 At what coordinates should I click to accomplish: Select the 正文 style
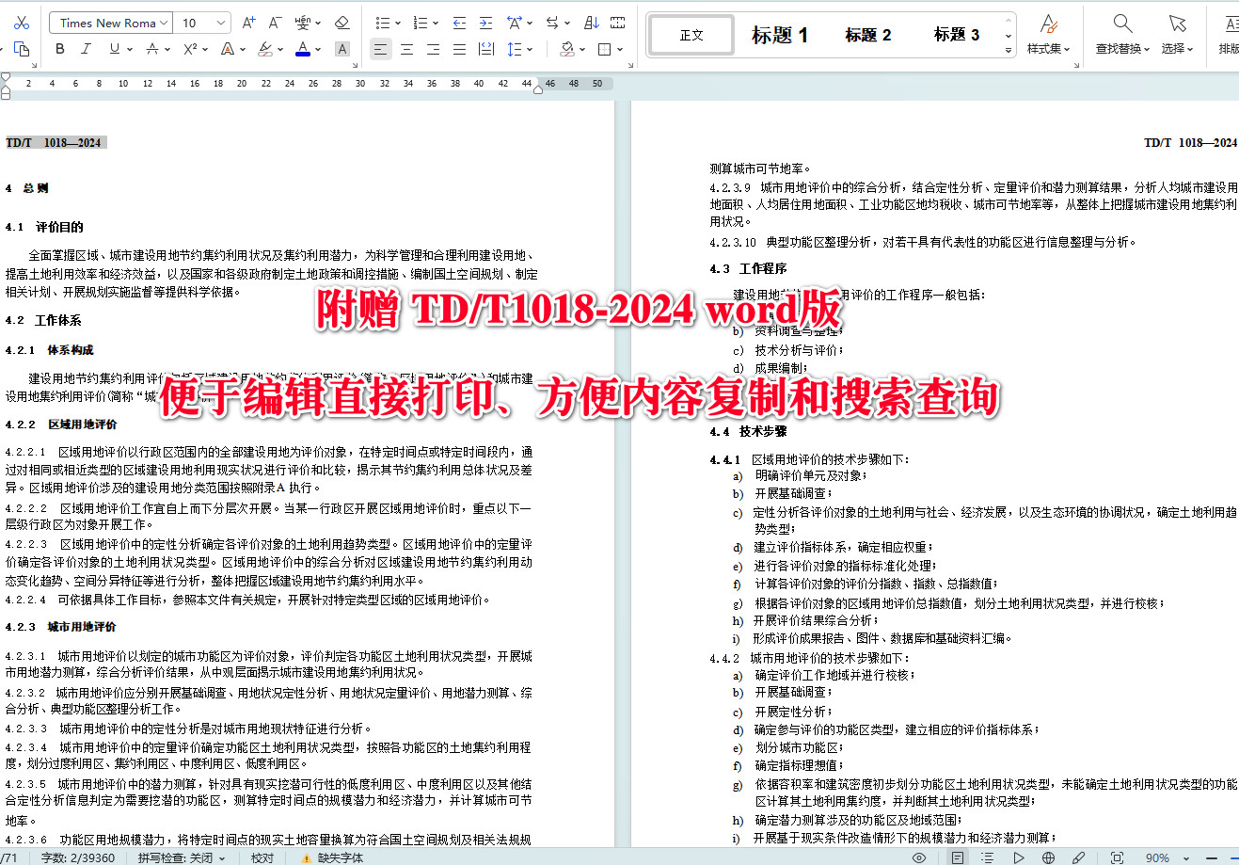[691, 35]
